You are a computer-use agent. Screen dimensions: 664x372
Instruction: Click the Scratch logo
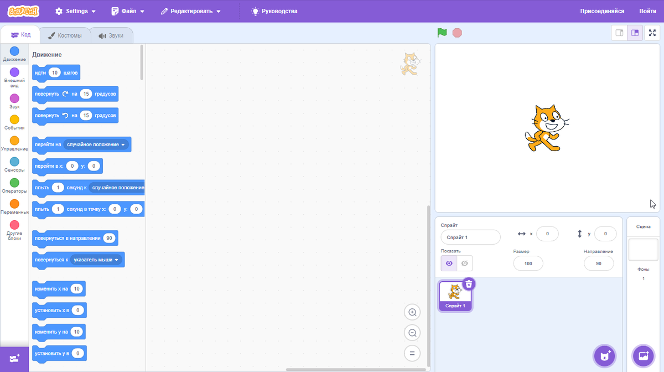point(23,11)
